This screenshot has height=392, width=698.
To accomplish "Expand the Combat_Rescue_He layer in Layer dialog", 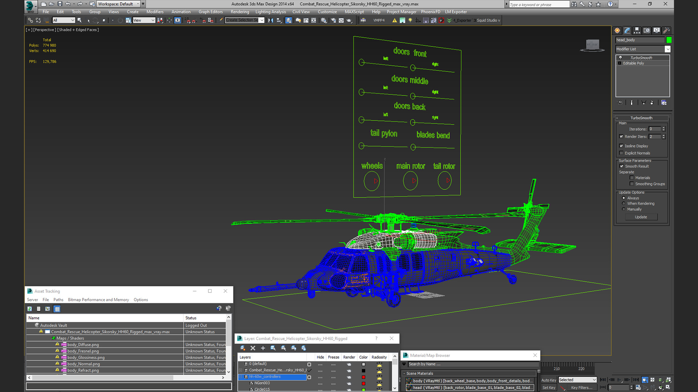I will pyautogui.click(x=241, y=370).
